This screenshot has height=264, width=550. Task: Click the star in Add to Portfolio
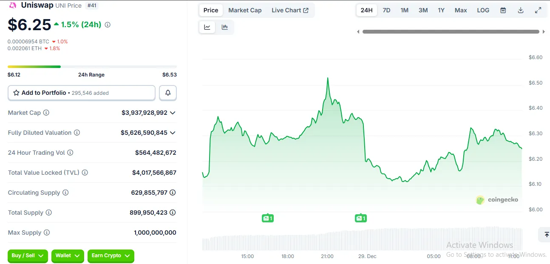(16, 93)
